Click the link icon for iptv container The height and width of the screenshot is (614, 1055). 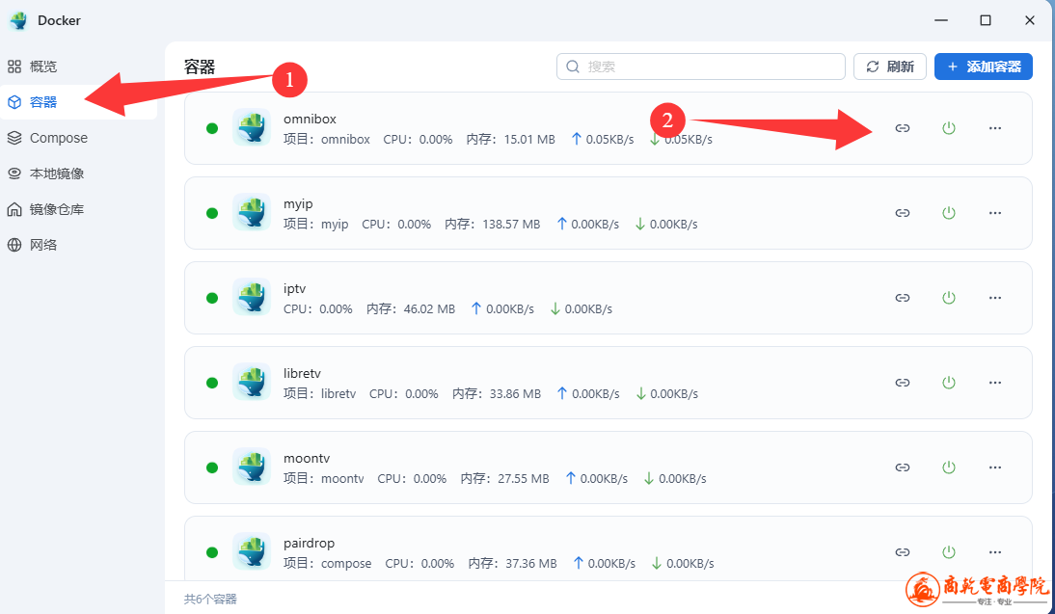903,298
